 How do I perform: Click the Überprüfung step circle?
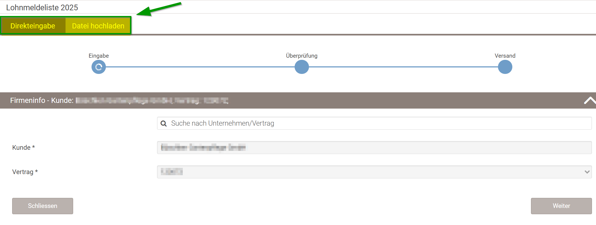[x=302, y=67]
